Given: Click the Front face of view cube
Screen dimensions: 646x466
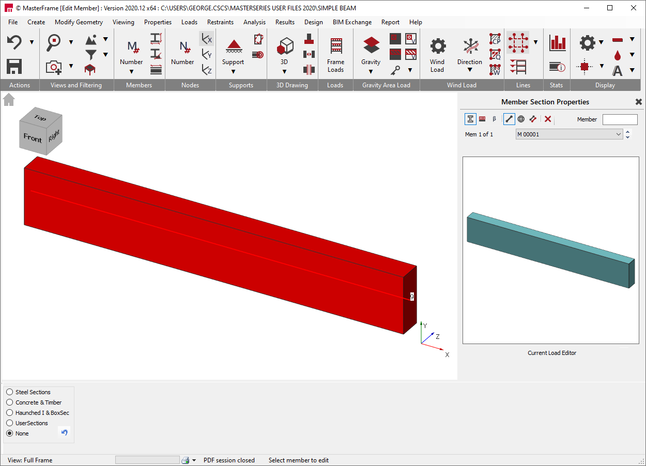Looking at the screenshot, I should coord(32,138).
